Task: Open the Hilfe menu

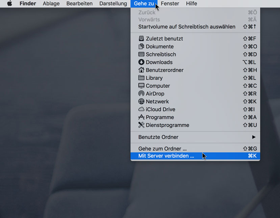Action: tap(192, 3)
